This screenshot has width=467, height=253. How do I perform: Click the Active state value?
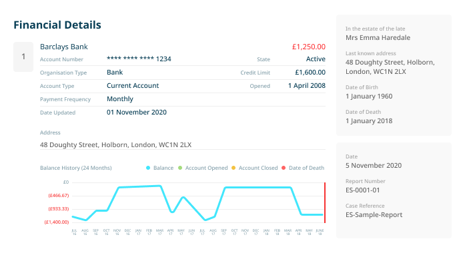[316, 59]
